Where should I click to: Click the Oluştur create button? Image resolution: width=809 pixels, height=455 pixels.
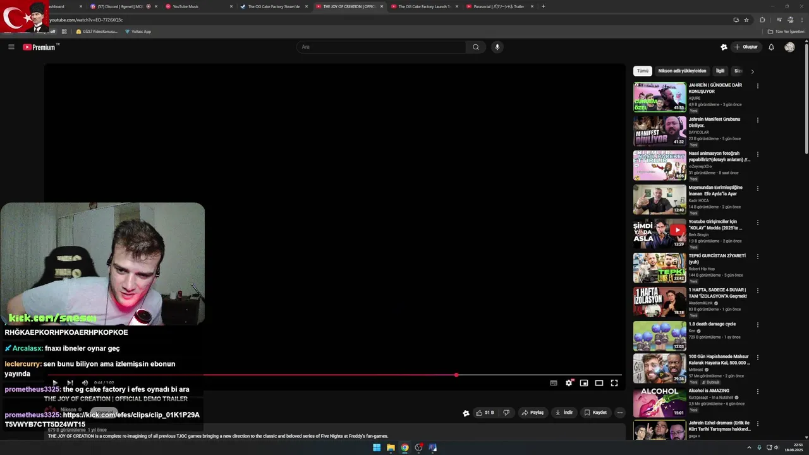coord(746,47)
